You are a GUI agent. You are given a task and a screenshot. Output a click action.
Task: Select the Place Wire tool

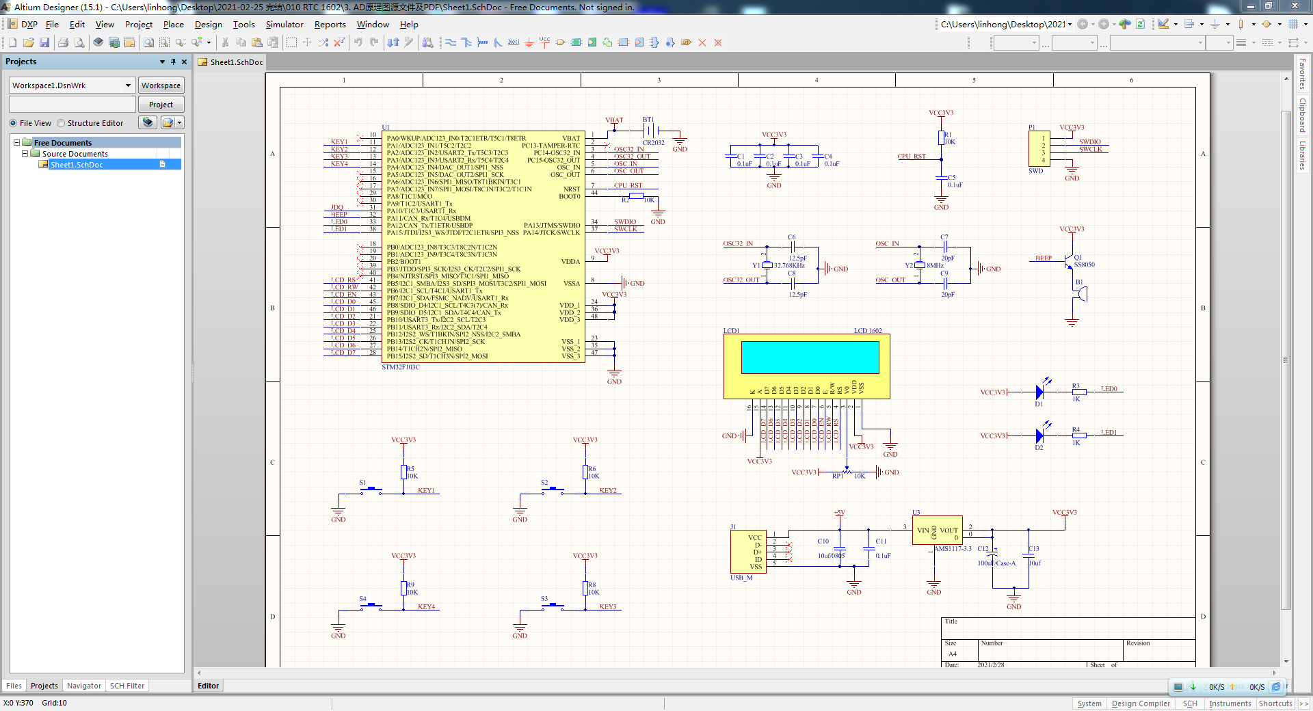[x=451, y=42]
